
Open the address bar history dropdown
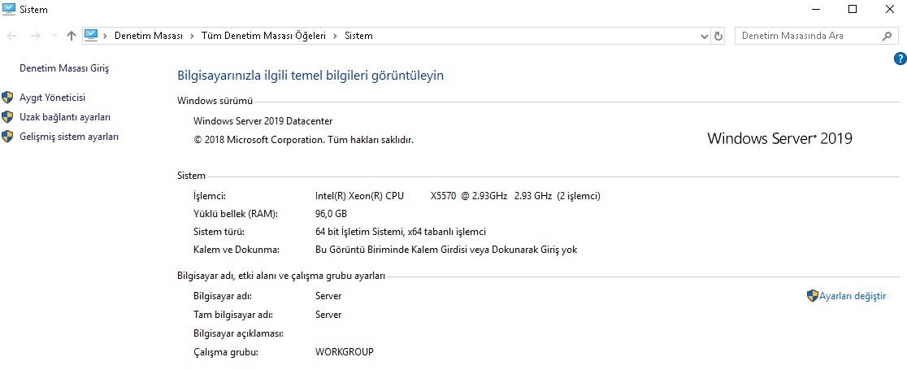[x=705, y=36]
